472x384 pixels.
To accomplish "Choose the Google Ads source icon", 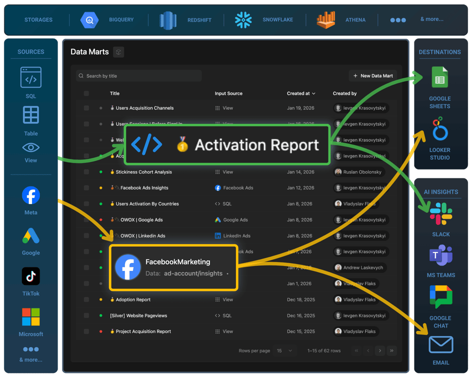I will (30, 235).
